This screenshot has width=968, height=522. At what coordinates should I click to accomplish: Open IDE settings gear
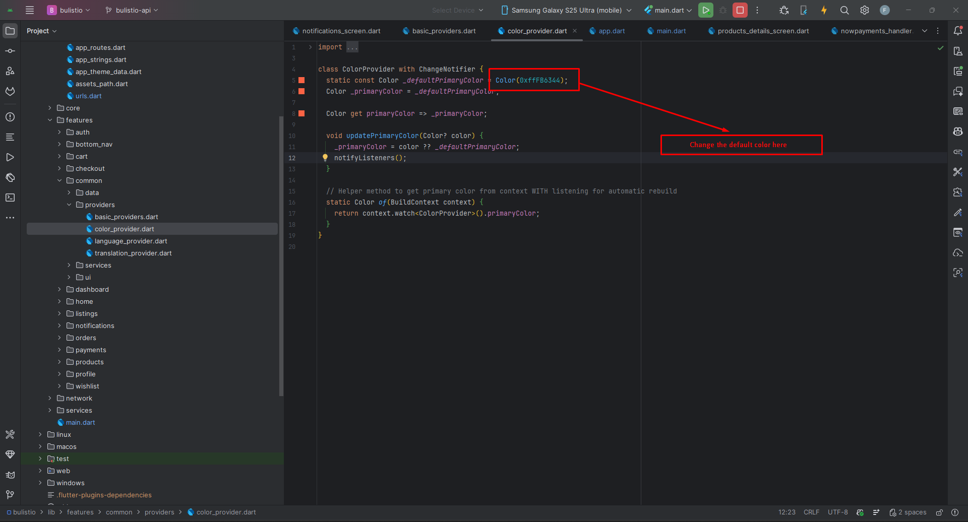tap(865, 10)
